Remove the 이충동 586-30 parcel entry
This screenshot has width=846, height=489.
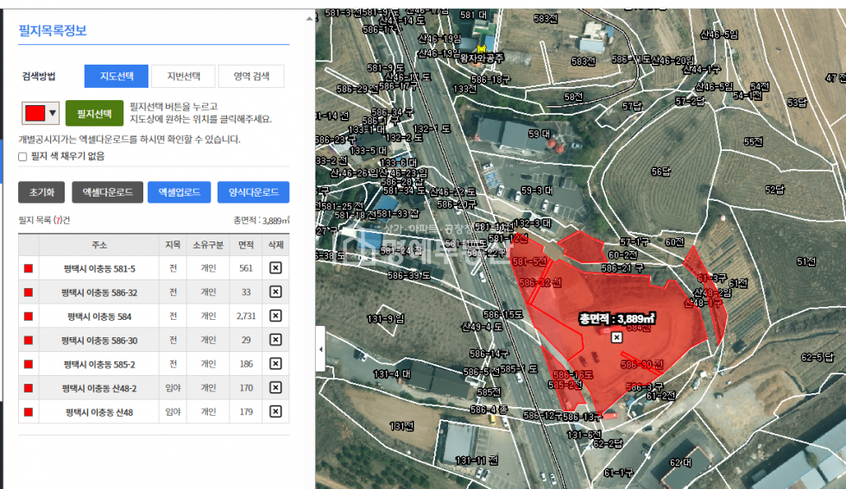point(275,340)
